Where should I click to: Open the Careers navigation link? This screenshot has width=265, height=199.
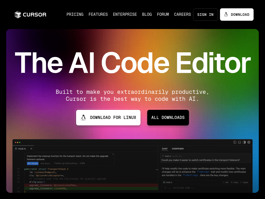coord(182,15)
